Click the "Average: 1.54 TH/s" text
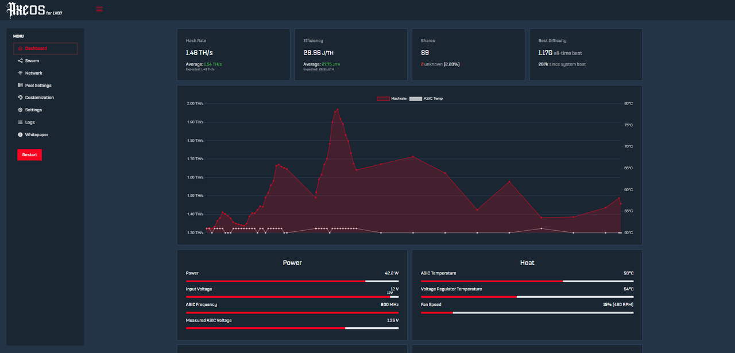Screen dimensions: 735x353 (204, 64)
